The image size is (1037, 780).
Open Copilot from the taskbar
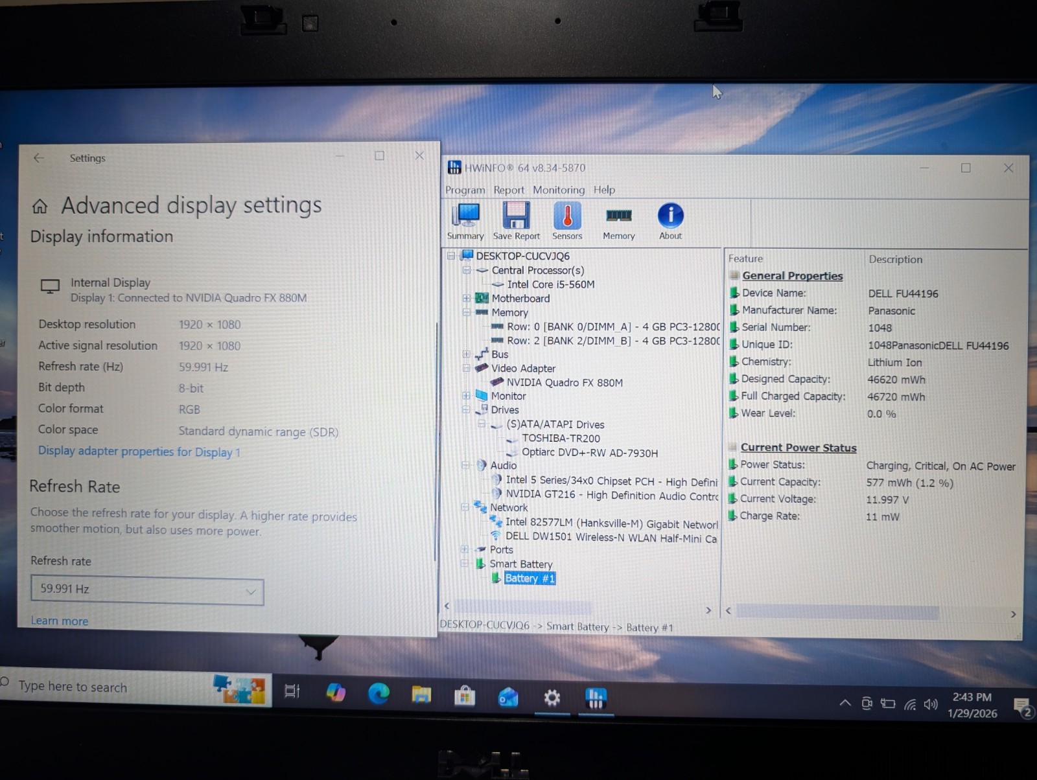point(336,693)
